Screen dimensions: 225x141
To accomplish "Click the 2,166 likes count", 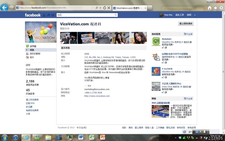I will tap(30, 81).
